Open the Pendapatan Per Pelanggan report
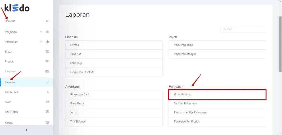This screenshot has height=135, width=282. pos(217,113)
